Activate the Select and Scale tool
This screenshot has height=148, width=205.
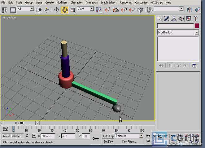pos(72,10)
